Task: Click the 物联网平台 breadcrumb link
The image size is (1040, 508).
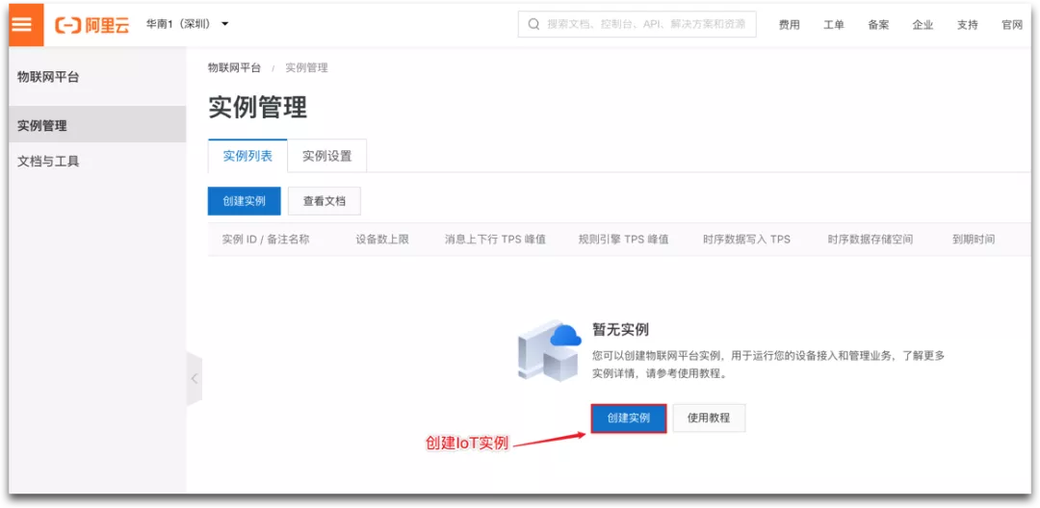Action: pyautogui.click(x=234, y=67)
